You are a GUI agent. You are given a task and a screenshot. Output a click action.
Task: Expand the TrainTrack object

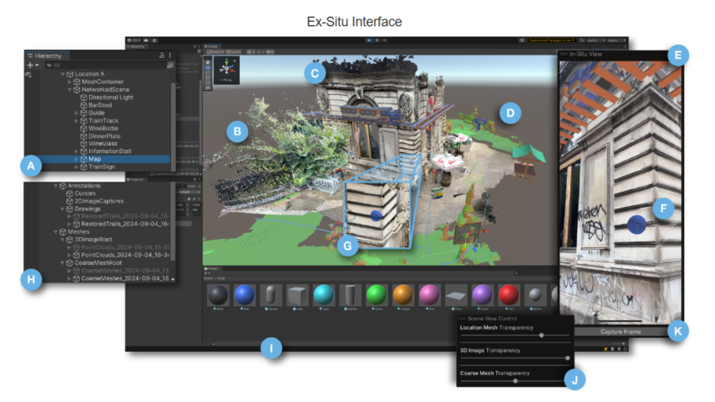click(77, 121)
